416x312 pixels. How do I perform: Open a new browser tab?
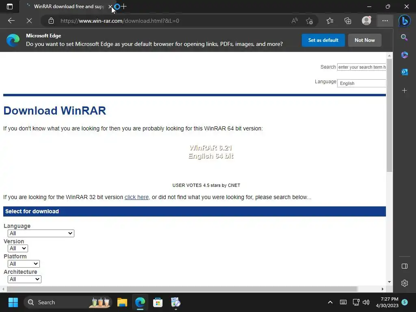[123, 6]
